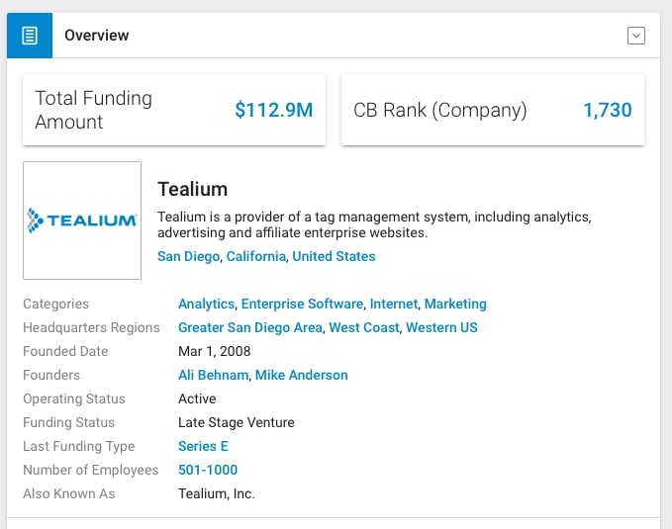
Task: Open founder Ali Behnam's profile
Action: 214,375
